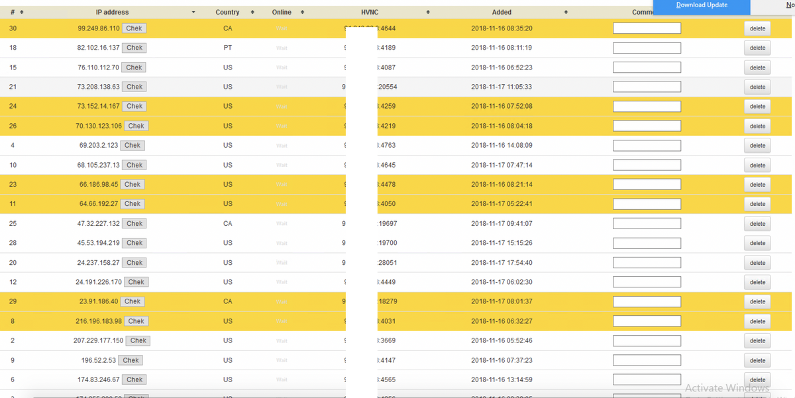The height and width of the screenshot is (398, 795).
Task: Click the IP address column header
Action: click(x=112, y=13)
